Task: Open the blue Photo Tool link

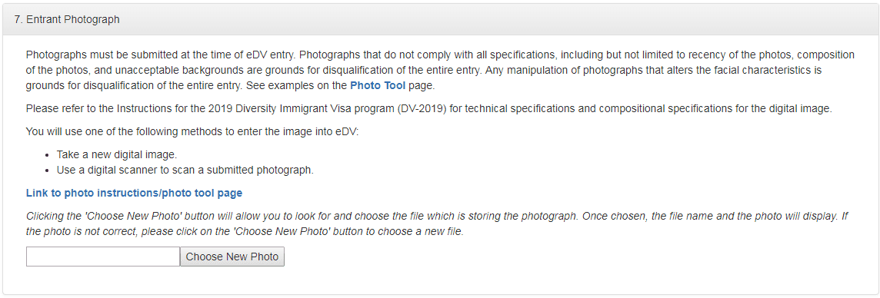Action: (x=378, y=86)
